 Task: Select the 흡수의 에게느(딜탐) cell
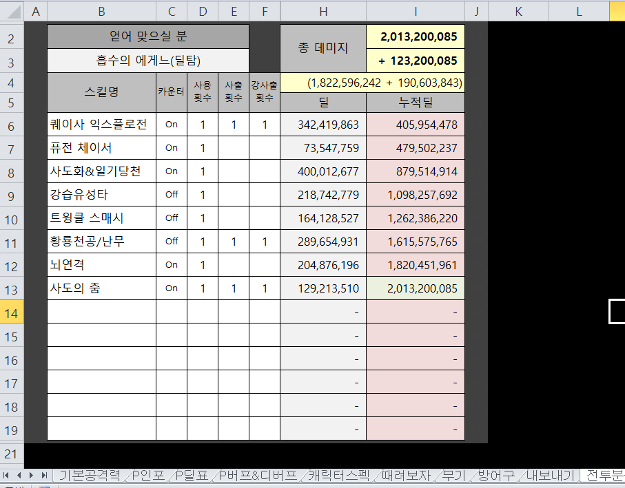pyautogui.click(x=147, y=60)
